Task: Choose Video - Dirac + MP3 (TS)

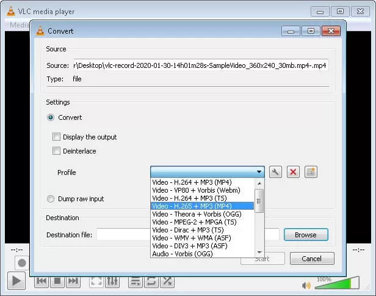Action: [202, 230]
